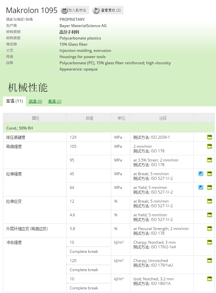Click the Cond.; 50% RH group row
216x293 pixels.
(108, 128)
